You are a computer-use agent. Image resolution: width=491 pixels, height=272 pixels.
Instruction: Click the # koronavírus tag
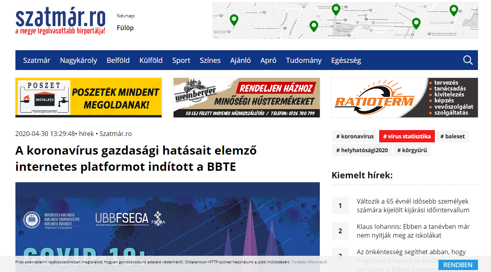[355, 136]
